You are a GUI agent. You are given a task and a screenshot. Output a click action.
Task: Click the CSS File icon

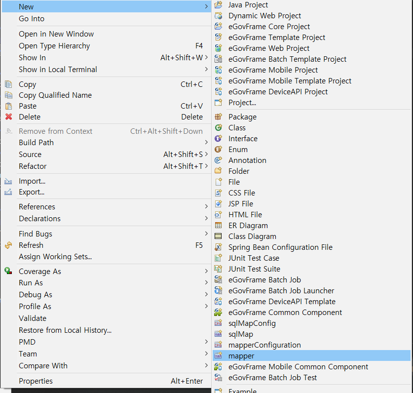tap(219, 193)
